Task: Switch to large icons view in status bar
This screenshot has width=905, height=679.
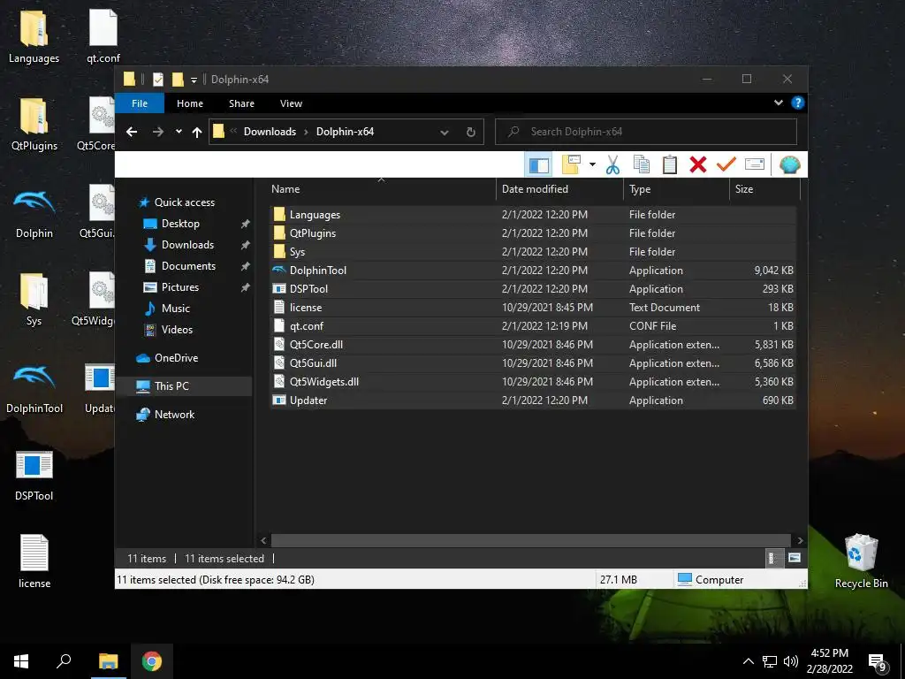Action: click(x=795, y=558)
